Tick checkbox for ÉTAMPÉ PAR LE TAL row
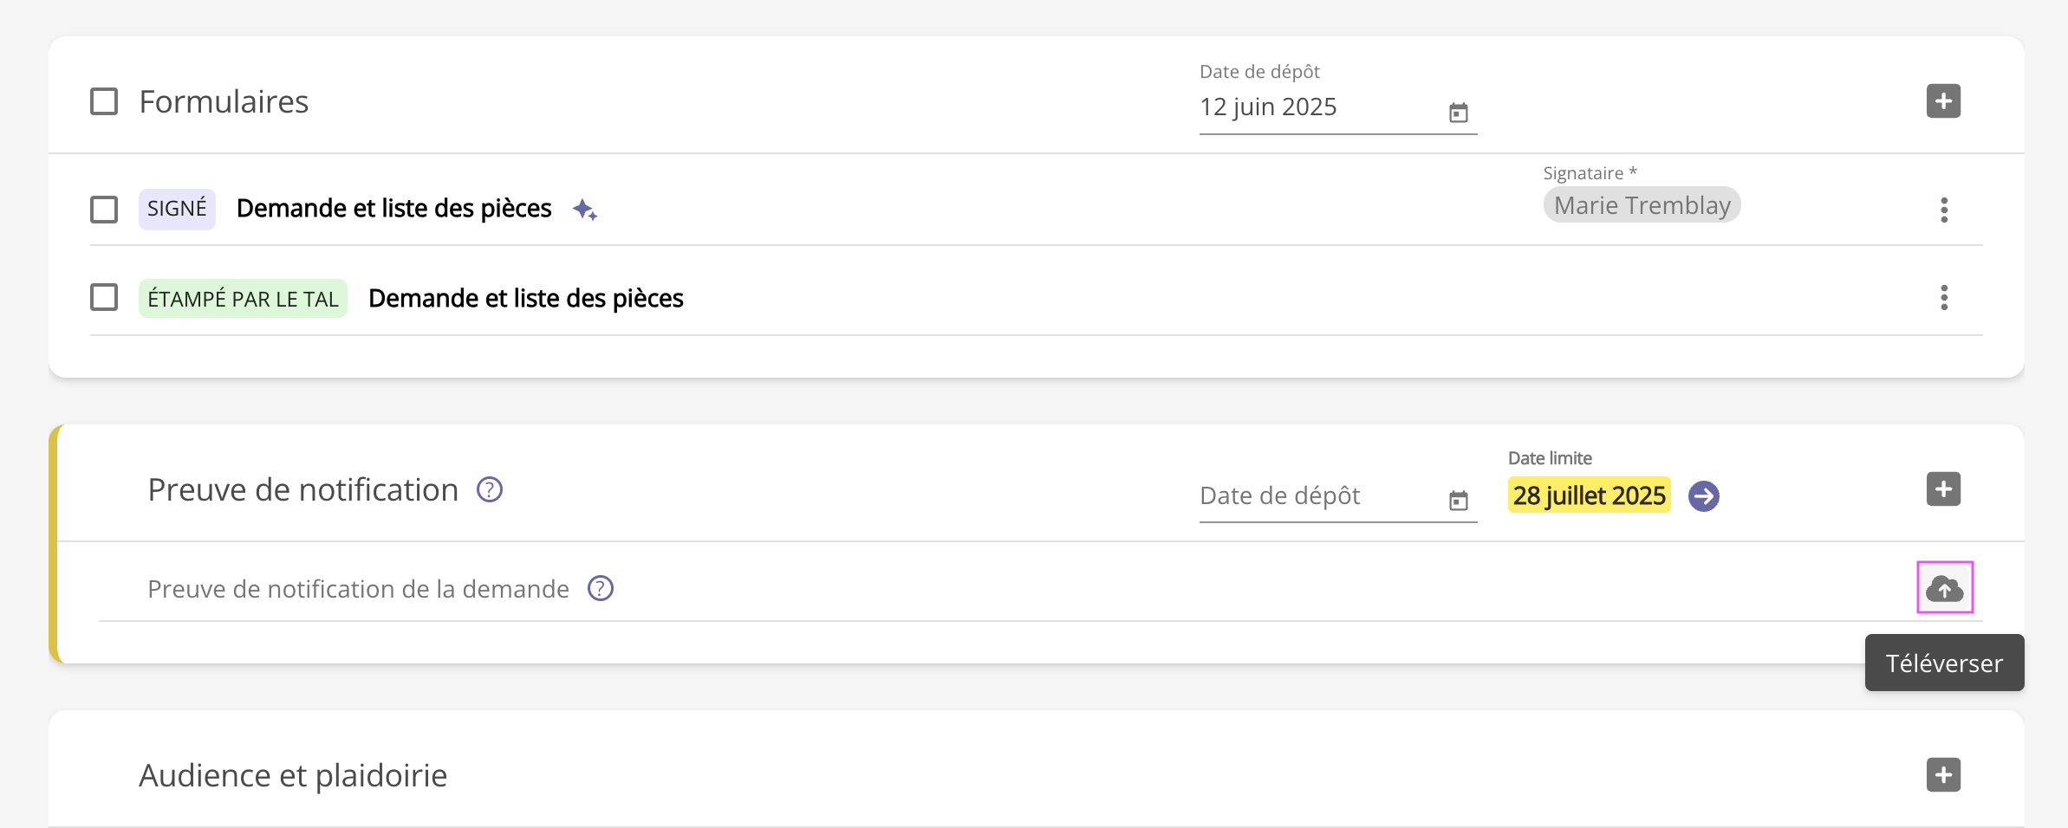Image resolution: width=2068 pixels, height=828 pixels. (x=104, y=297)
